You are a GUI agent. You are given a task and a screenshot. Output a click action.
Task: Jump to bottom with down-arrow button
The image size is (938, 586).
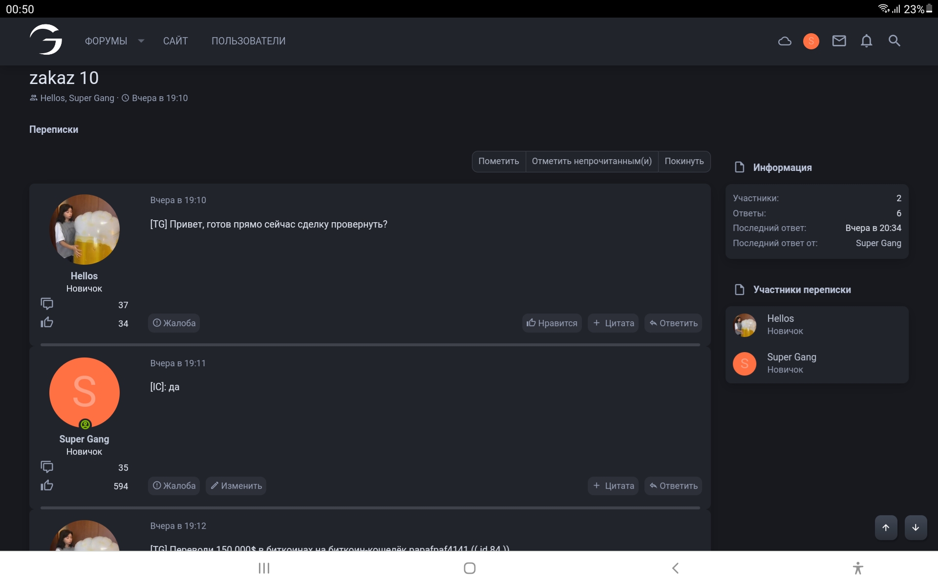pyautogui.click(x=916, y=527)
